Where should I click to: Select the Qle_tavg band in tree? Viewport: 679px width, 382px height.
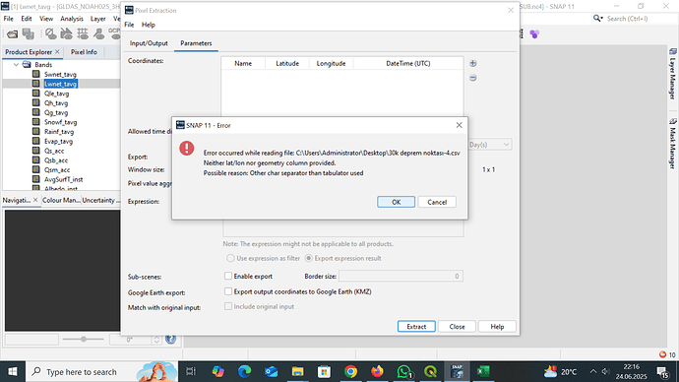(x=56, y=94)
